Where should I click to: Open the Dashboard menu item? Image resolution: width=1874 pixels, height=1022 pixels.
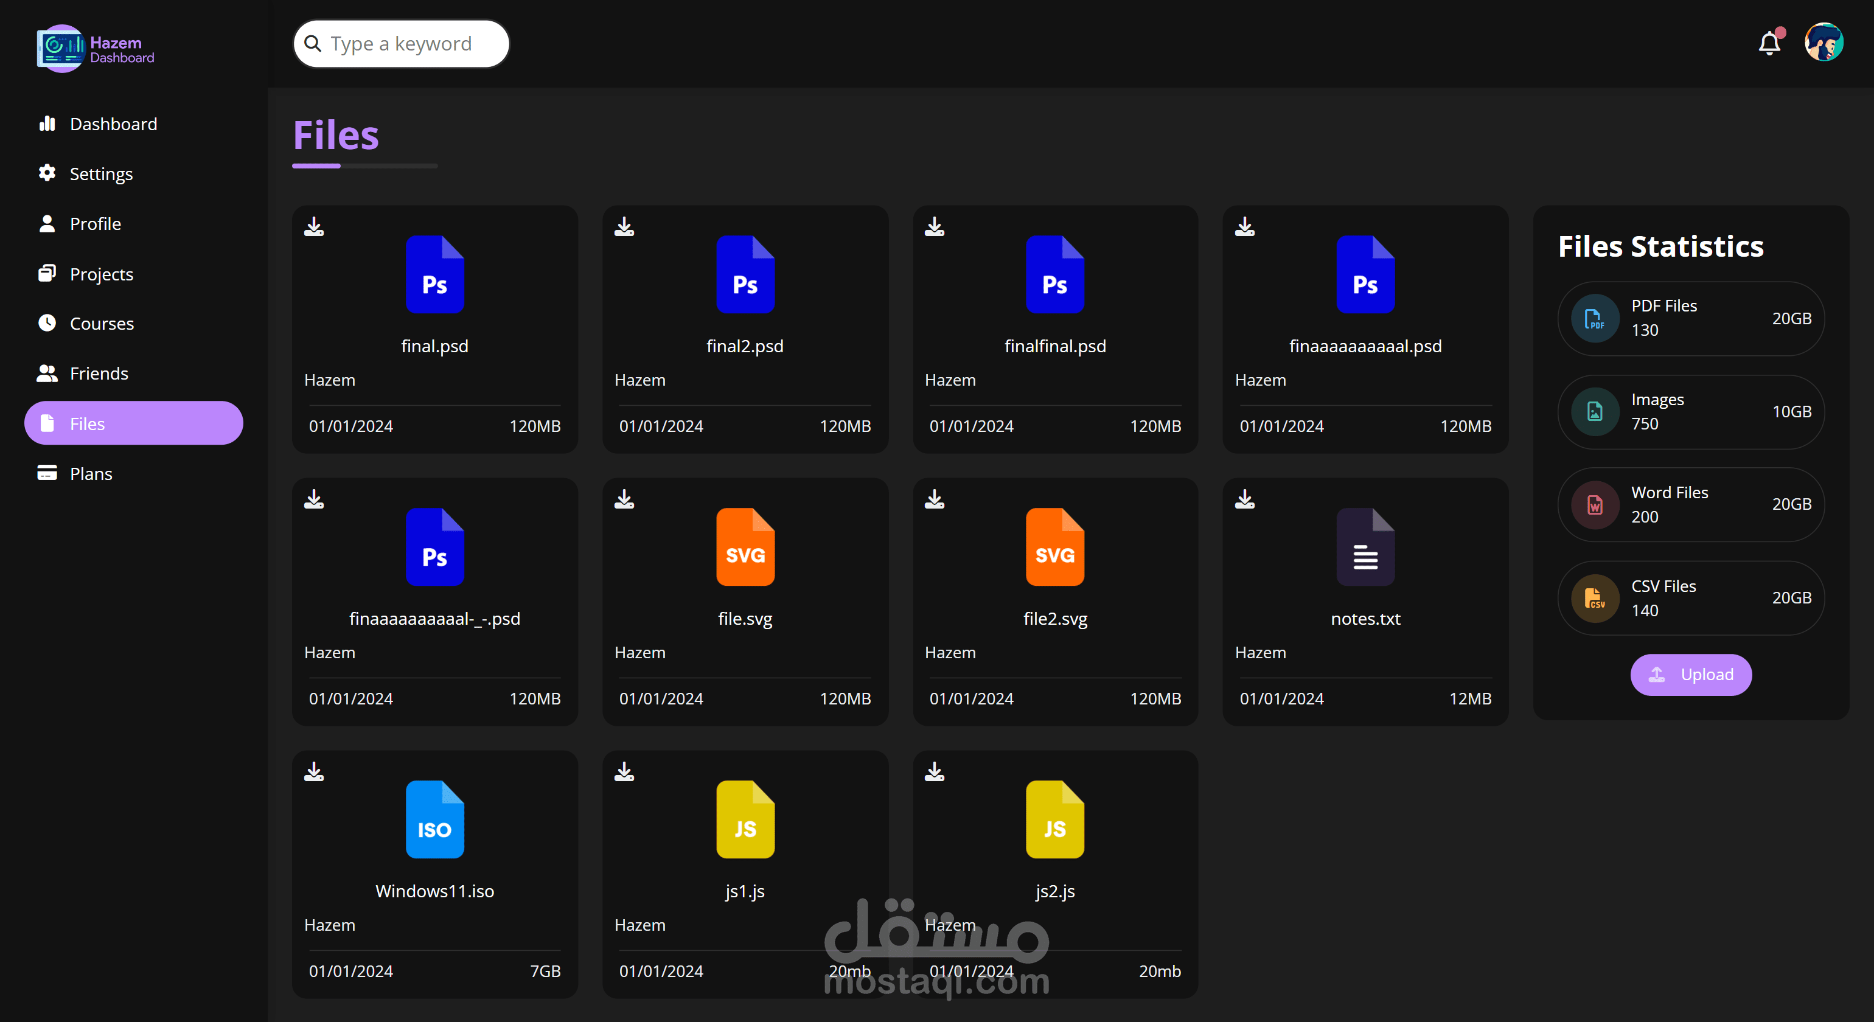click(113, 124)
